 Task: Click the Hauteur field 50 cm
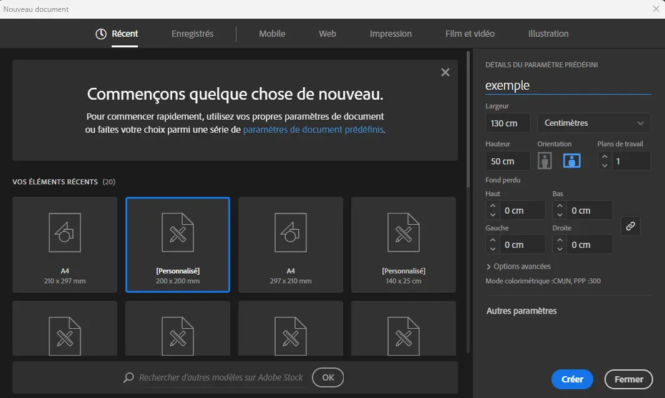pos(508,161)
